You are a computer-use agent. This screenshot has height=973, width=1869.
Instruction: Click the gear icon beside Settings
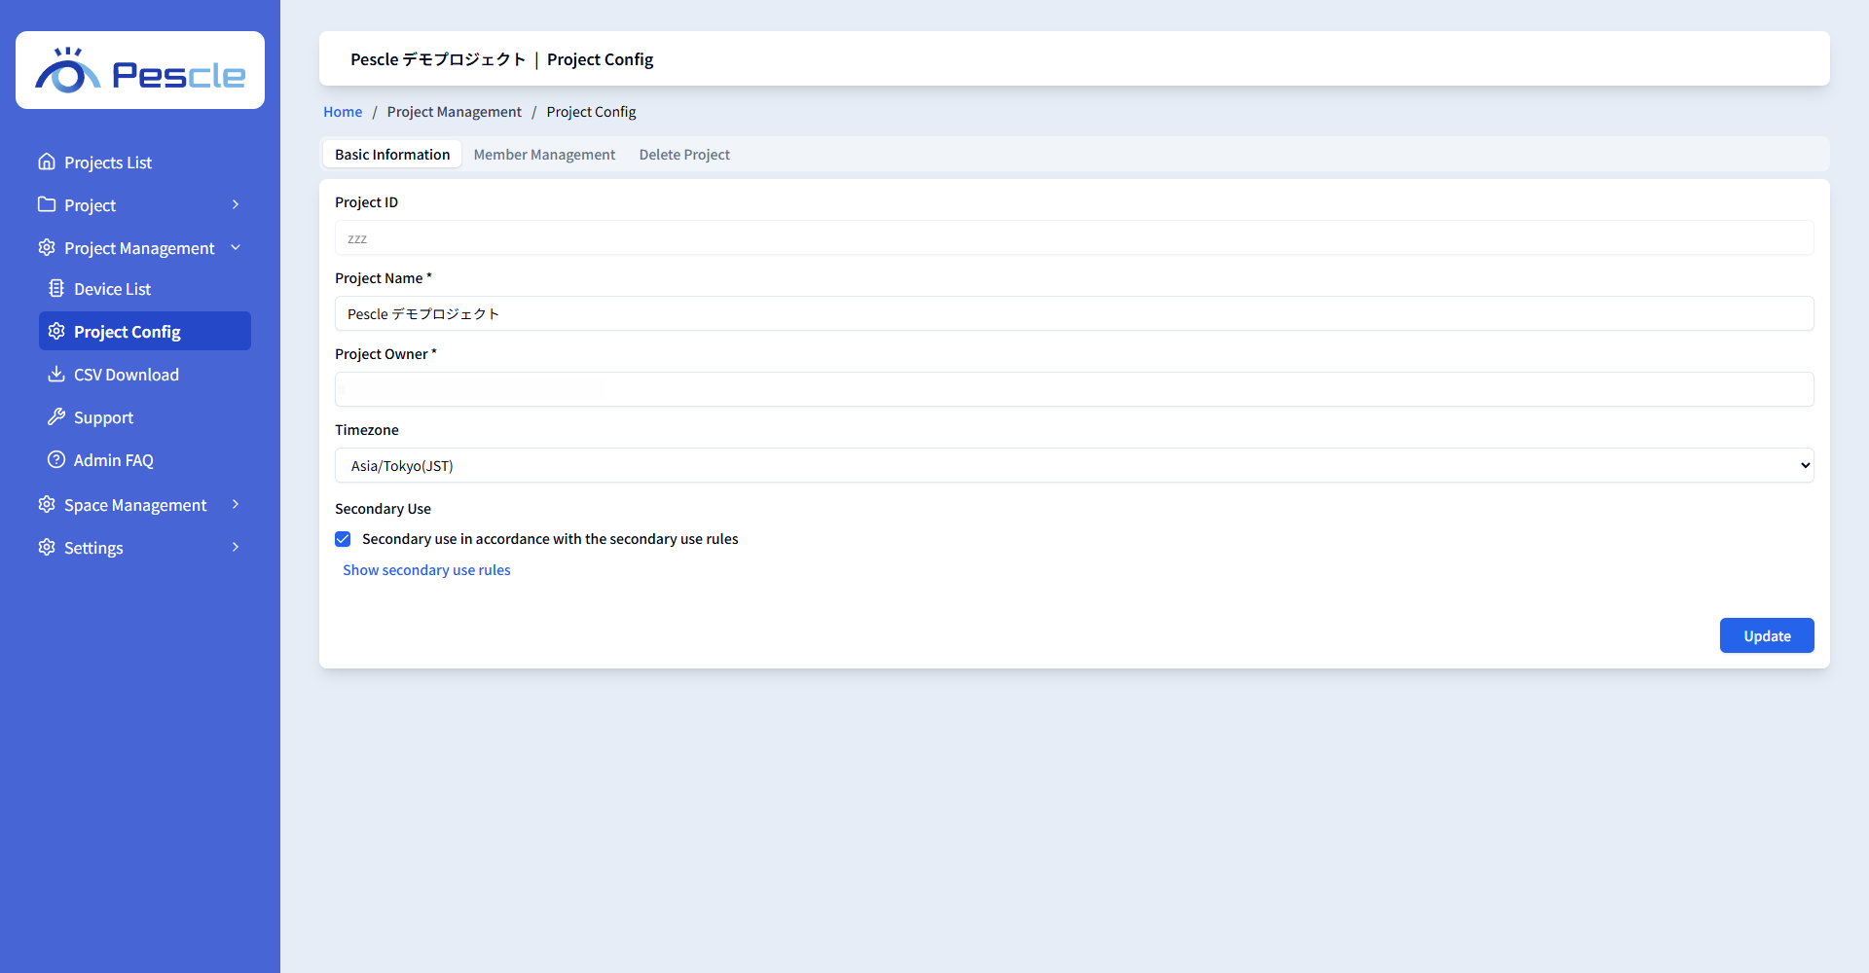[x=47, y=547]
